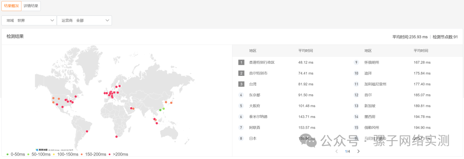
Task: Click the red map marker in South Africa
Action: [116, 136]
